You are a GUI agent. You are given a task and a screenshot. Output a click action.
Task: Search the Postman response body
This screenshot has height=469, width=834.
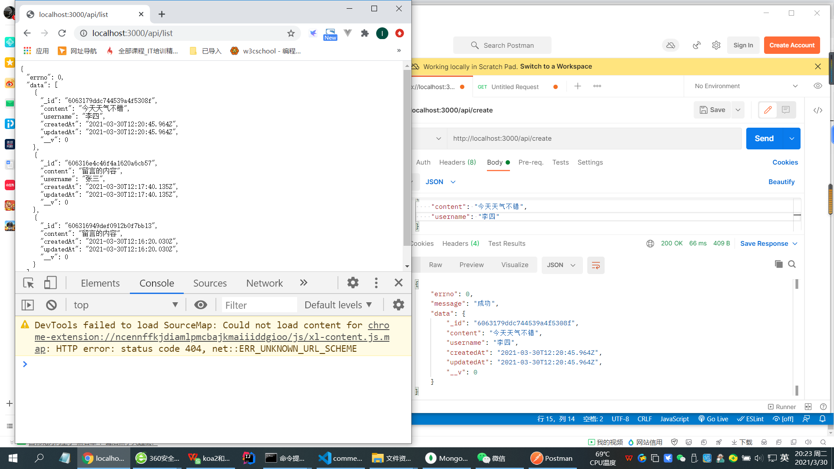(x=792, y=264)
